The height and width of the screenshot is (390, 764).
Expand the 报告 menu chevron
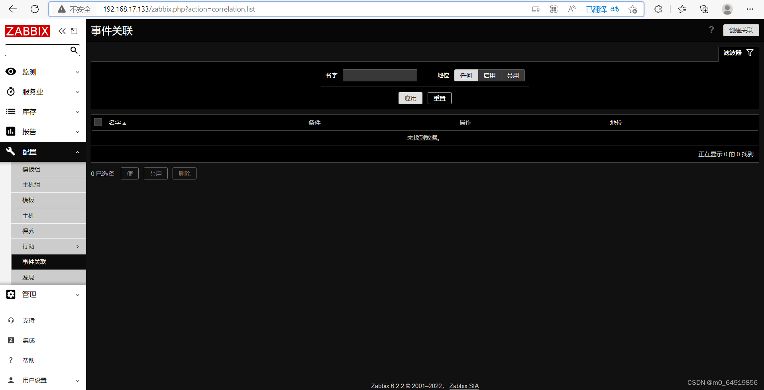[77, 132]
